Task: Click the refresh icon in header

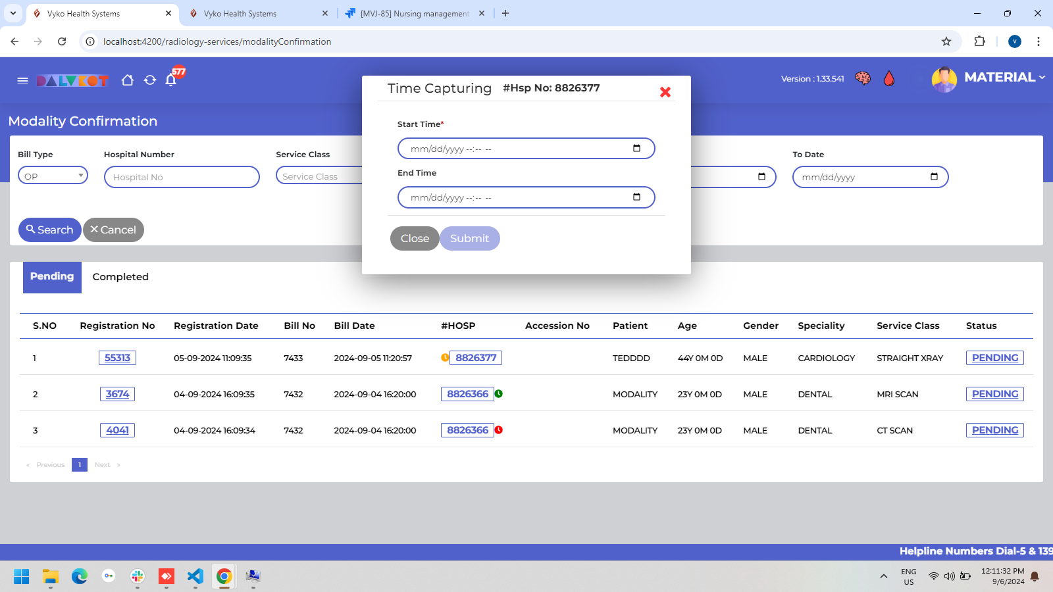Action: [x=150, y=80]
